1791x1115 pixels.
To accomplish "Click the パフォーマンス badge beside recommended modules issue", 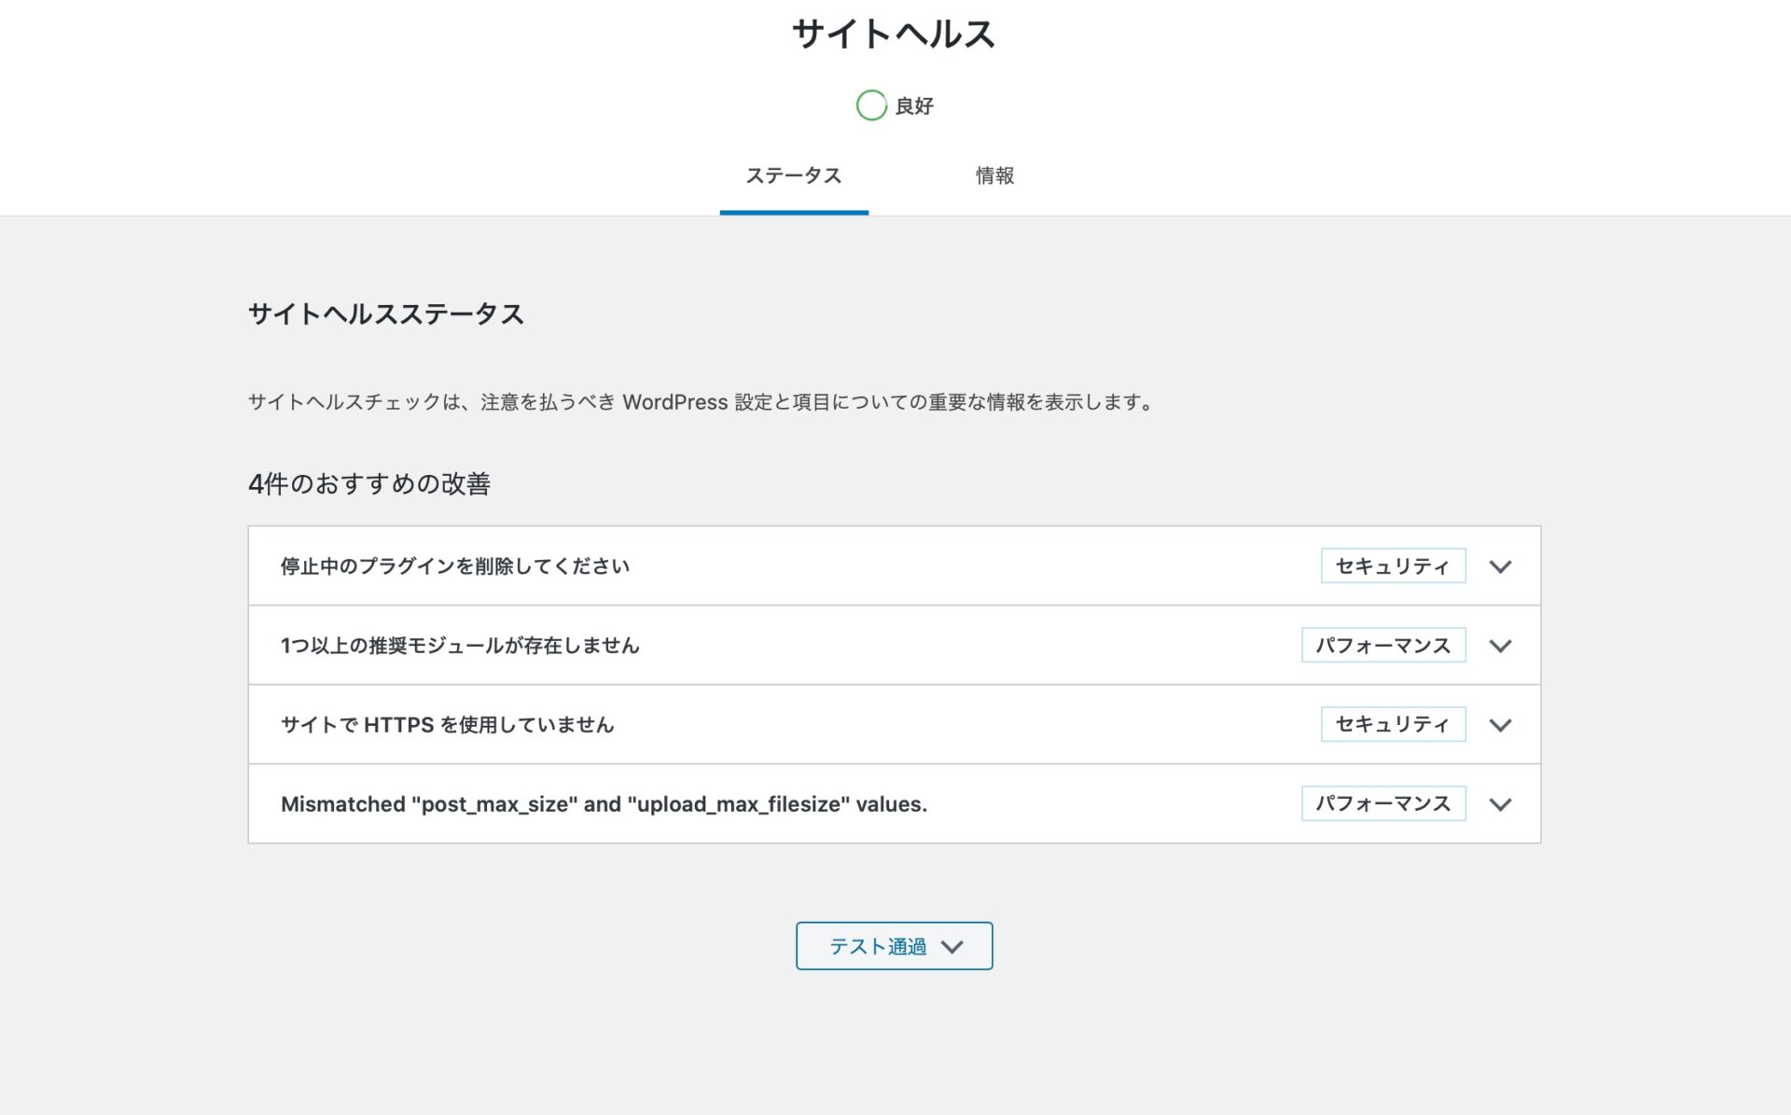I will [1383, 645].
